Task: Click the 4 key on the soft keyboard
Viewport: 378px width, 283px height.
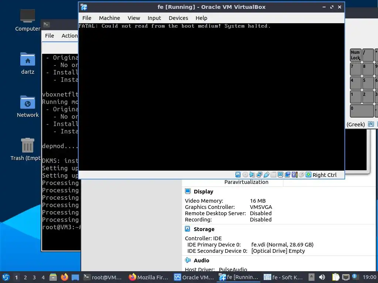Action: tap(355, 83)
